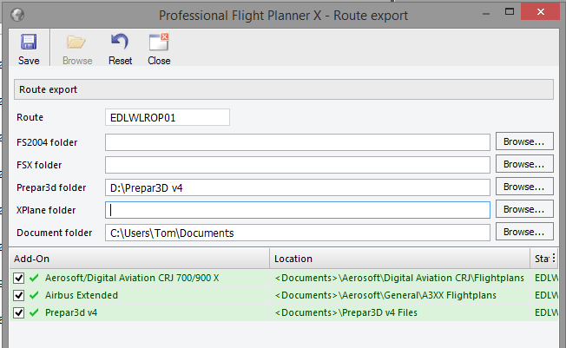
Task: Browse for the FS2004 folder
Action: pyautogui.click(x=524, y=141)
